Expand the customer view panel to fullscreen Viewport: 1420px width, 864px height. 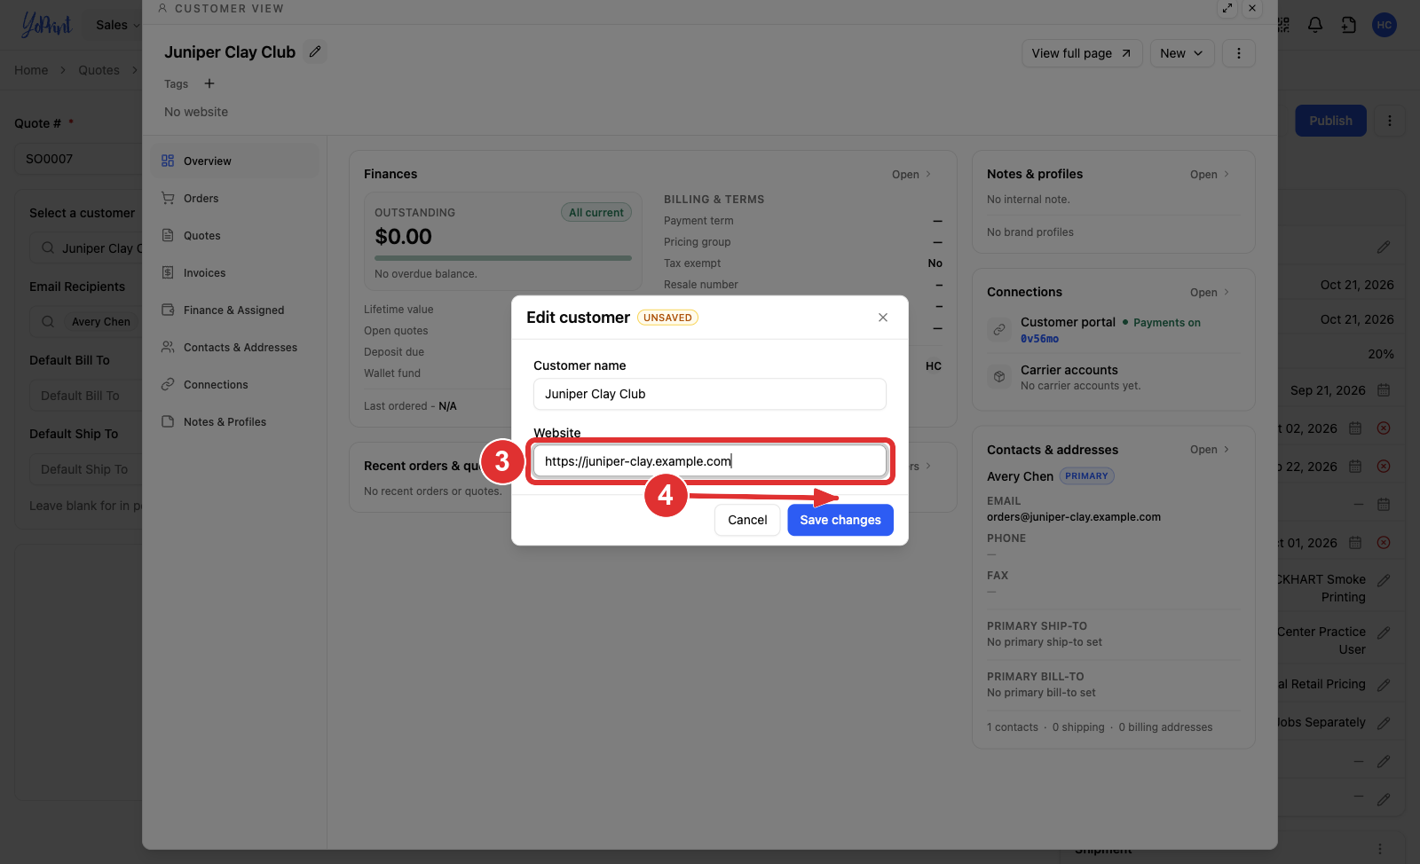pyautogui.click(x=1227, y=8)
